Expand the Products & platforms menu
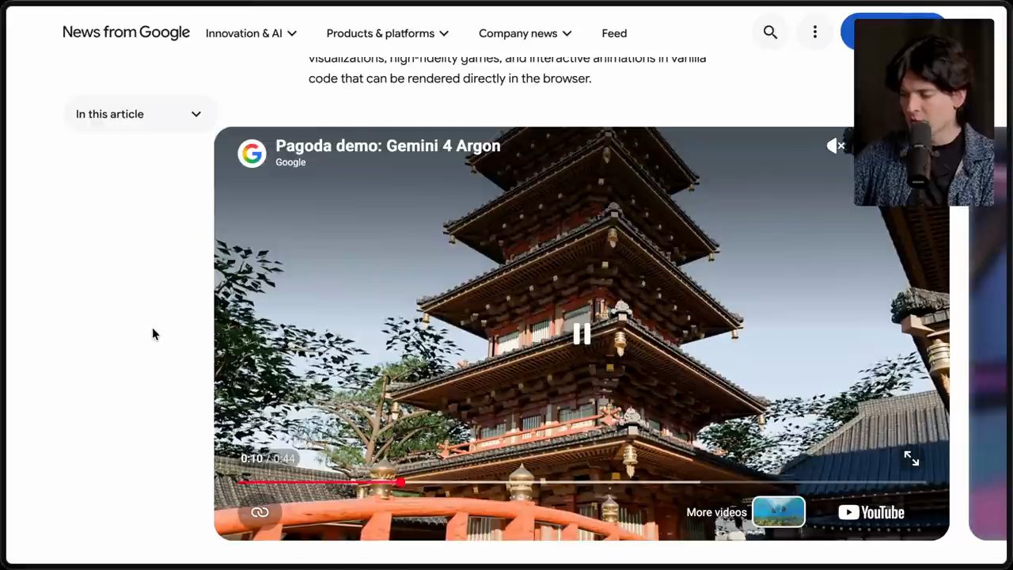1013x570 pixels. pyautogui.click(x=387, y=33)
